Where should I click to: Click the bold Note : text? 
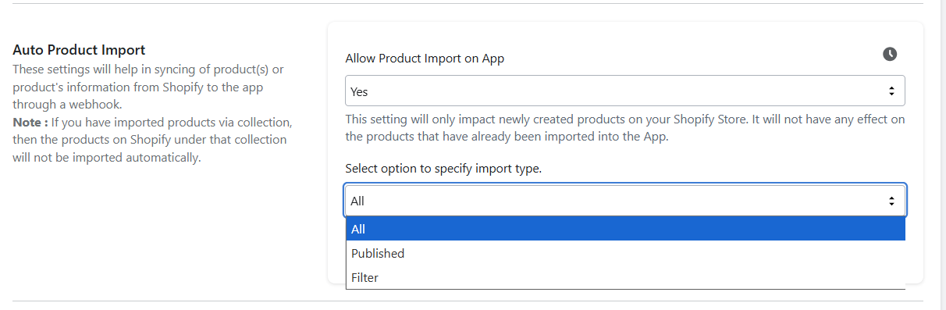(30, 123)
